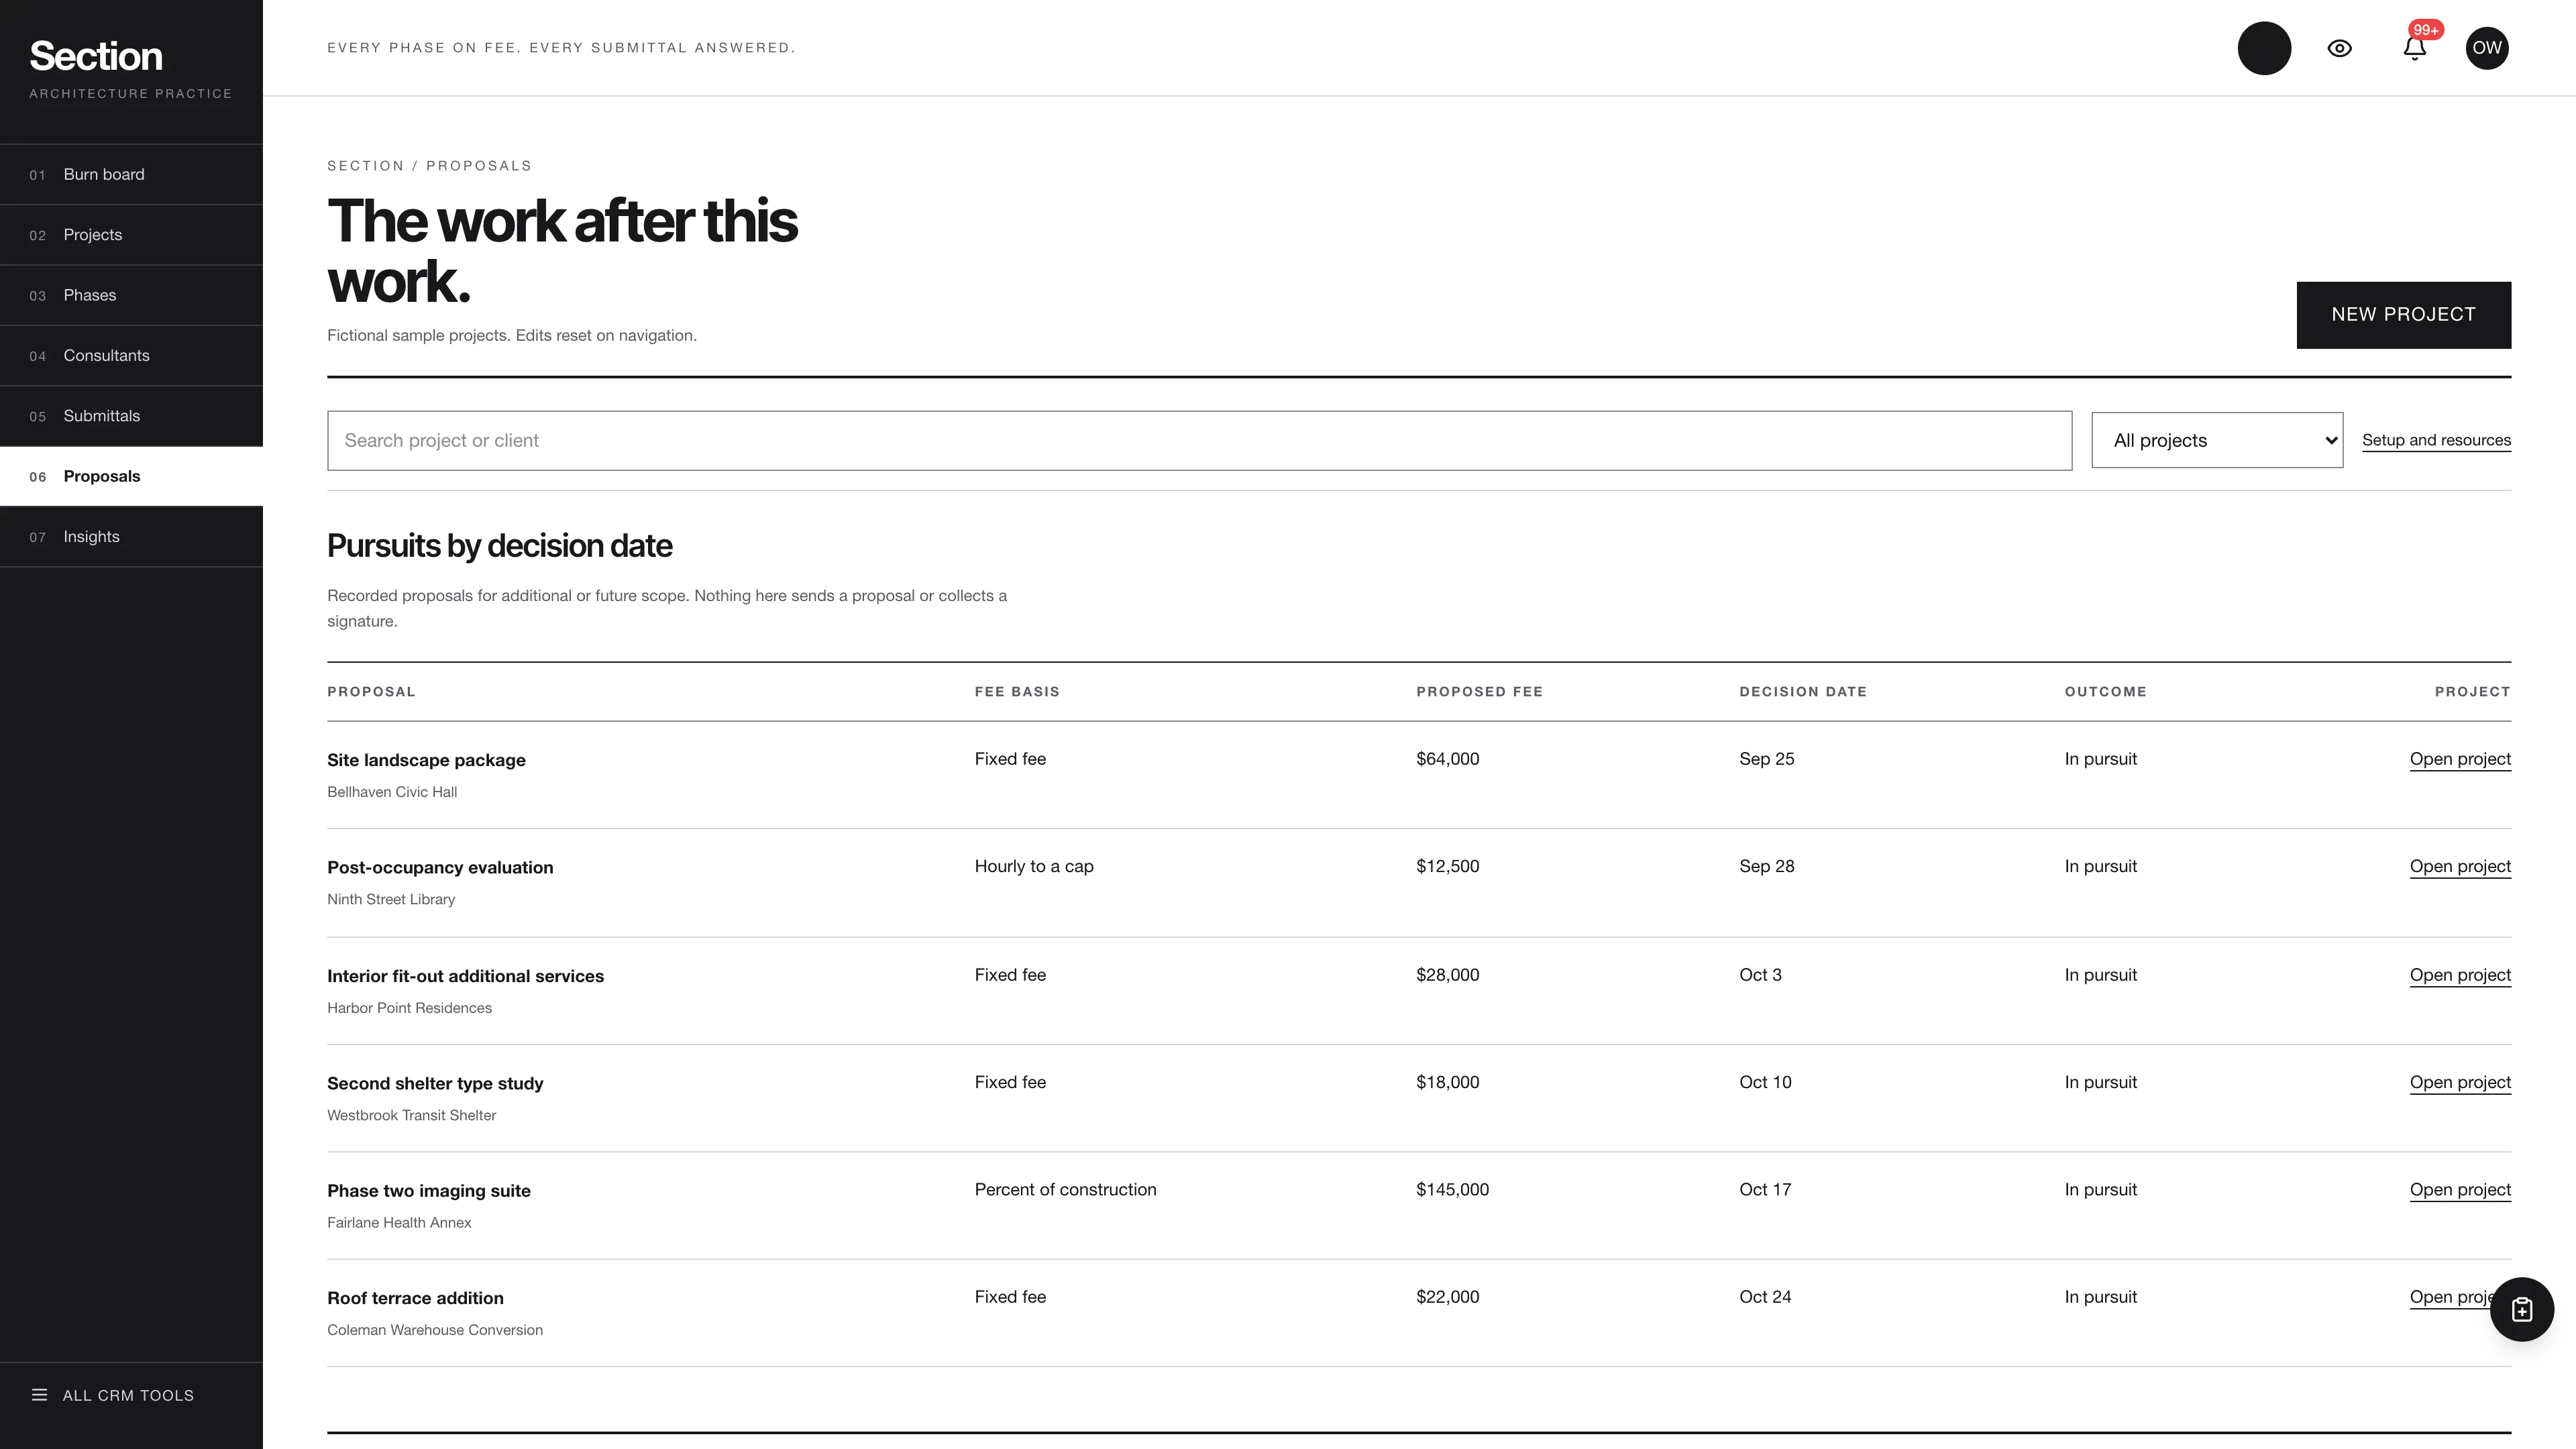Open the floating clipboard button

coord(2521,1309)
